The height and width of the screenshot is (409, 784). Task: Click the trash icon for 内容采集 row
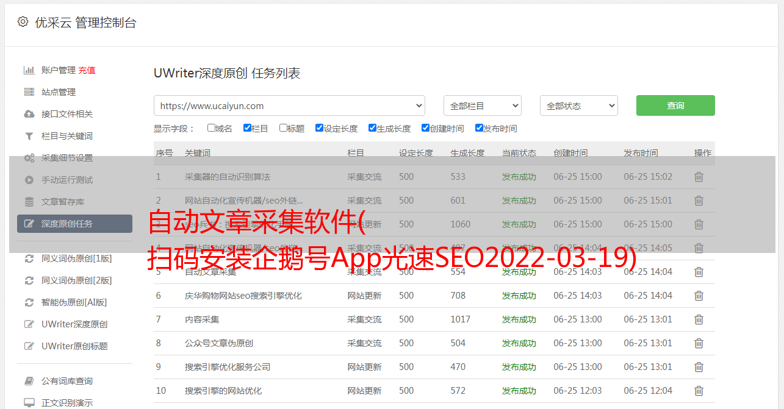coord(699,319)
